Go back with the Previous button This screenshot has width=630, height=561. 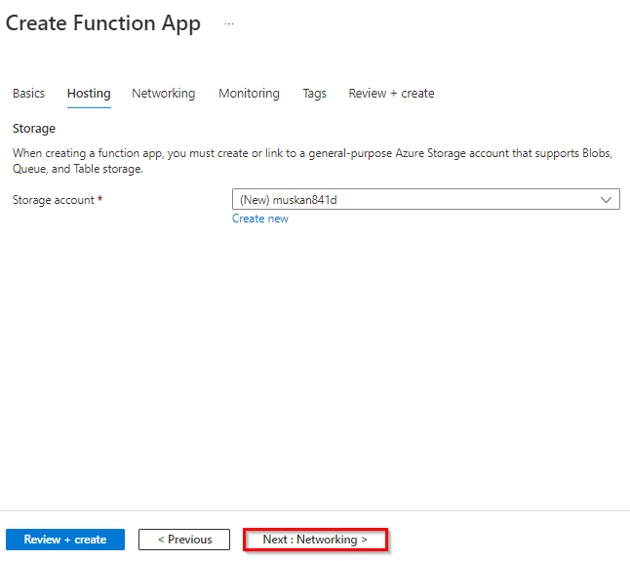pyautogui.click(x=184, y=540)
